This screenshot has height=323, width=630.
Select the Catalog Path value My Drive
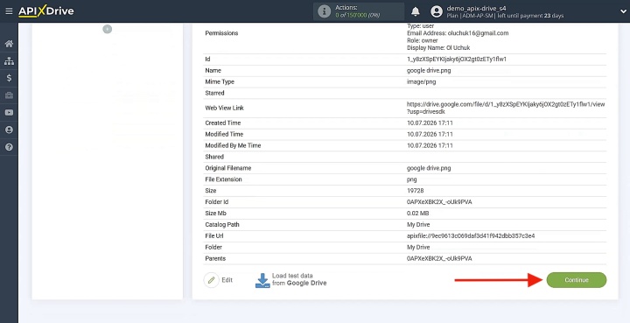pyautogui.click(x=418, y=225)
